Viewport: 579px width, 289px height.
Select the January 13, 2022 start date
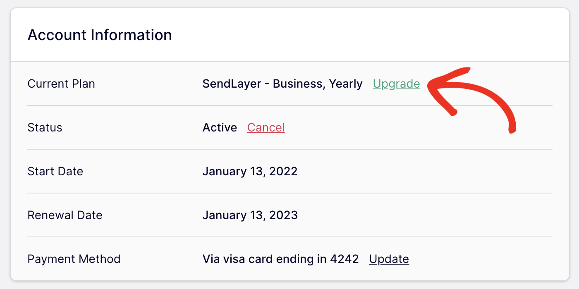[250, 171]
